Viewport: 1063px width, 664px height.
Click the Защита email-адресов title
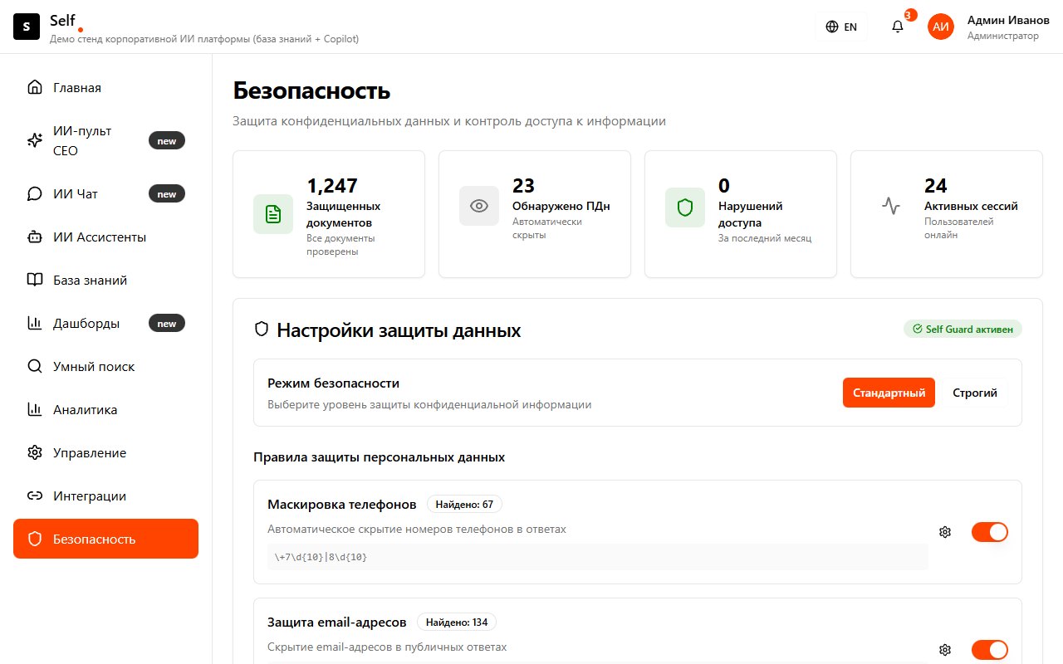coord(337,622)
